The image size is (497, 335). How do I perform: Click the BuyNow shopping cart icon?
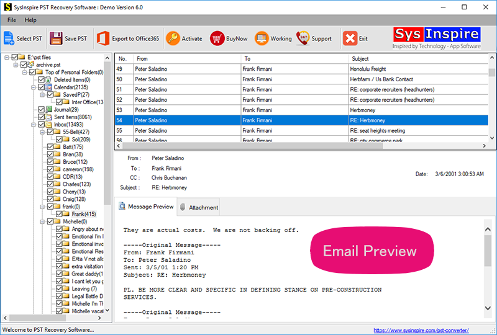[x=217, y=38]
